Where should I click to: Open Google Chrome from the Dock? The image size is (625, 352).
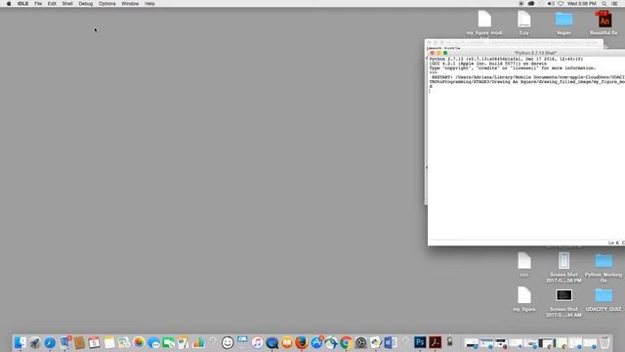click(346, 342)
